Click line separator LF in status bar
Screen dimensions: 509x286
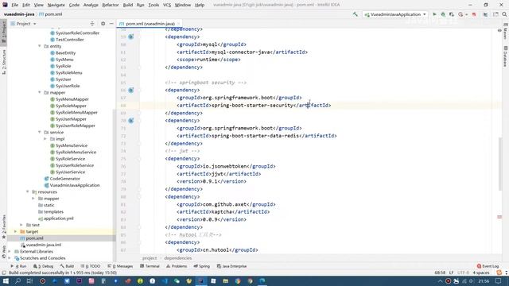pos(451,272)
